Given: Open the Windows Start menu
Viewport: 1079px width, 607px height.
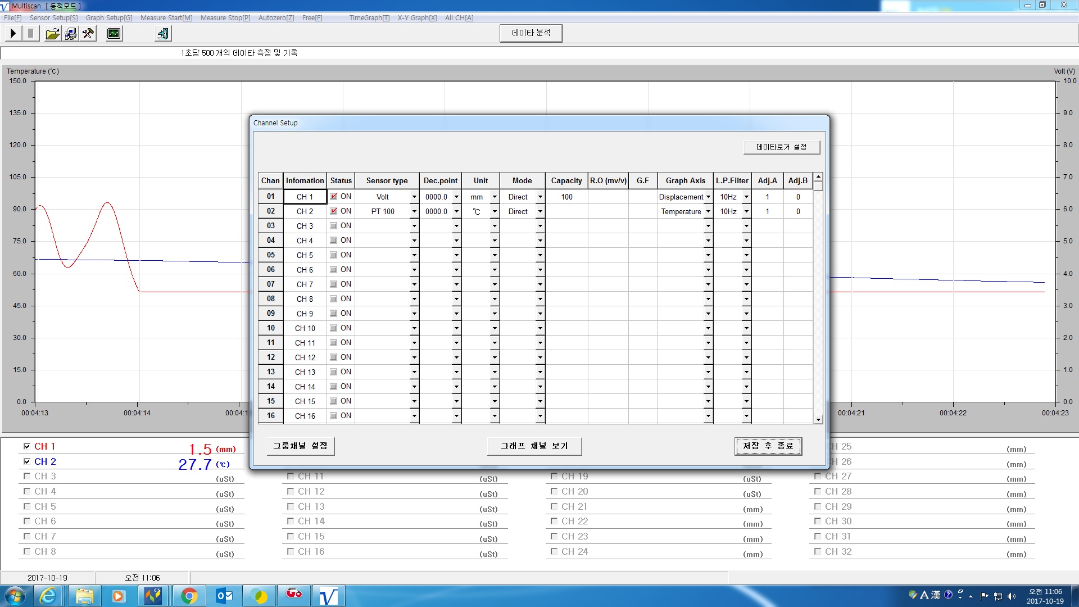Looking at the screenshot, I should 15,596.
